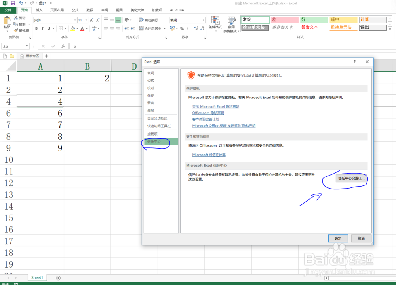Open Format as Table (套用表格格式)

(231, 25)
